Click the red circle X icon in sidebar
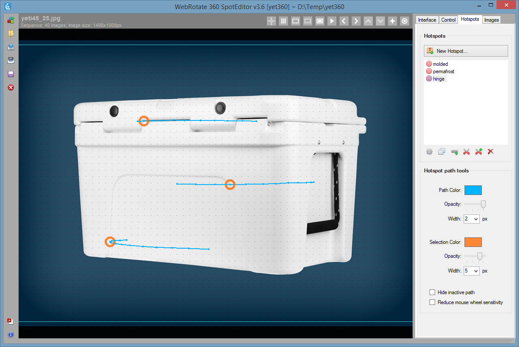This screenshot has height=347, width=519. click(x=11, y=88)
